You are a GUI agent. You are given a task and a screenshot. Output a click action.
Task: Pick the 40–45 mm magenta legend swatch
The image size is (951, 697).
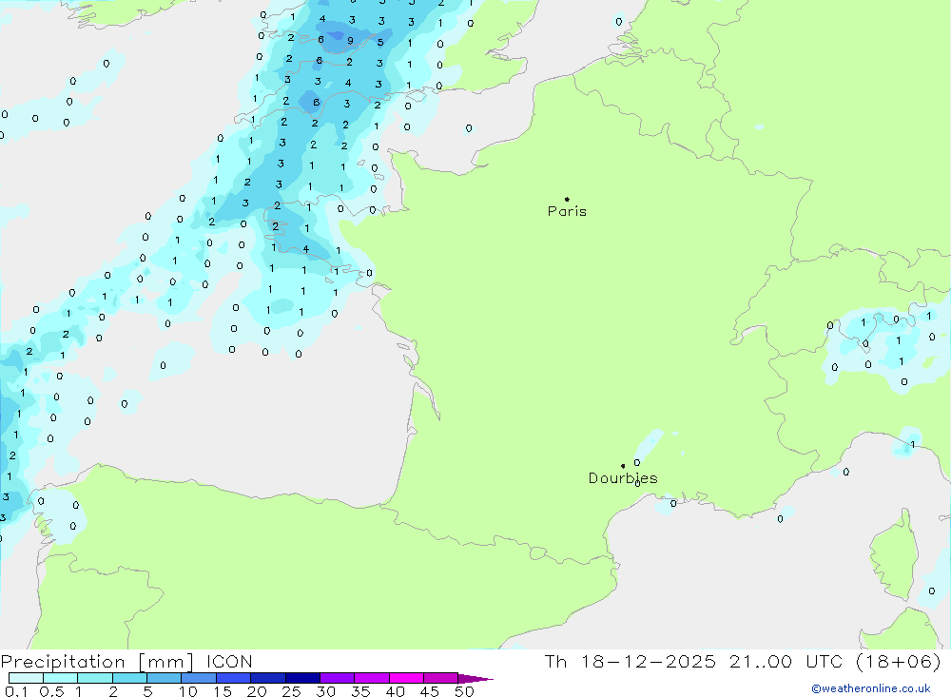click(406, 678)
